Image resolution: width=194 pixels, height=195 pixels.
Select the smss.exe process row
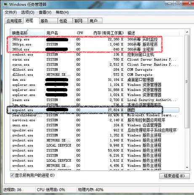(x=95, y=125)
